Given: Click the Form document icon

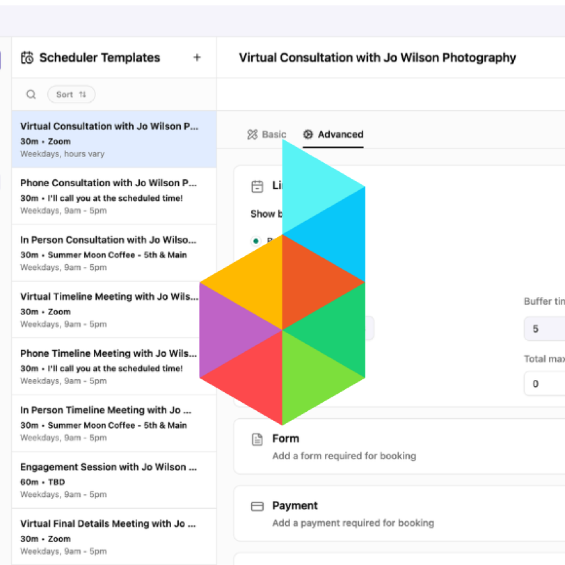Looking at the screenshot, I should tap(257, 439).
